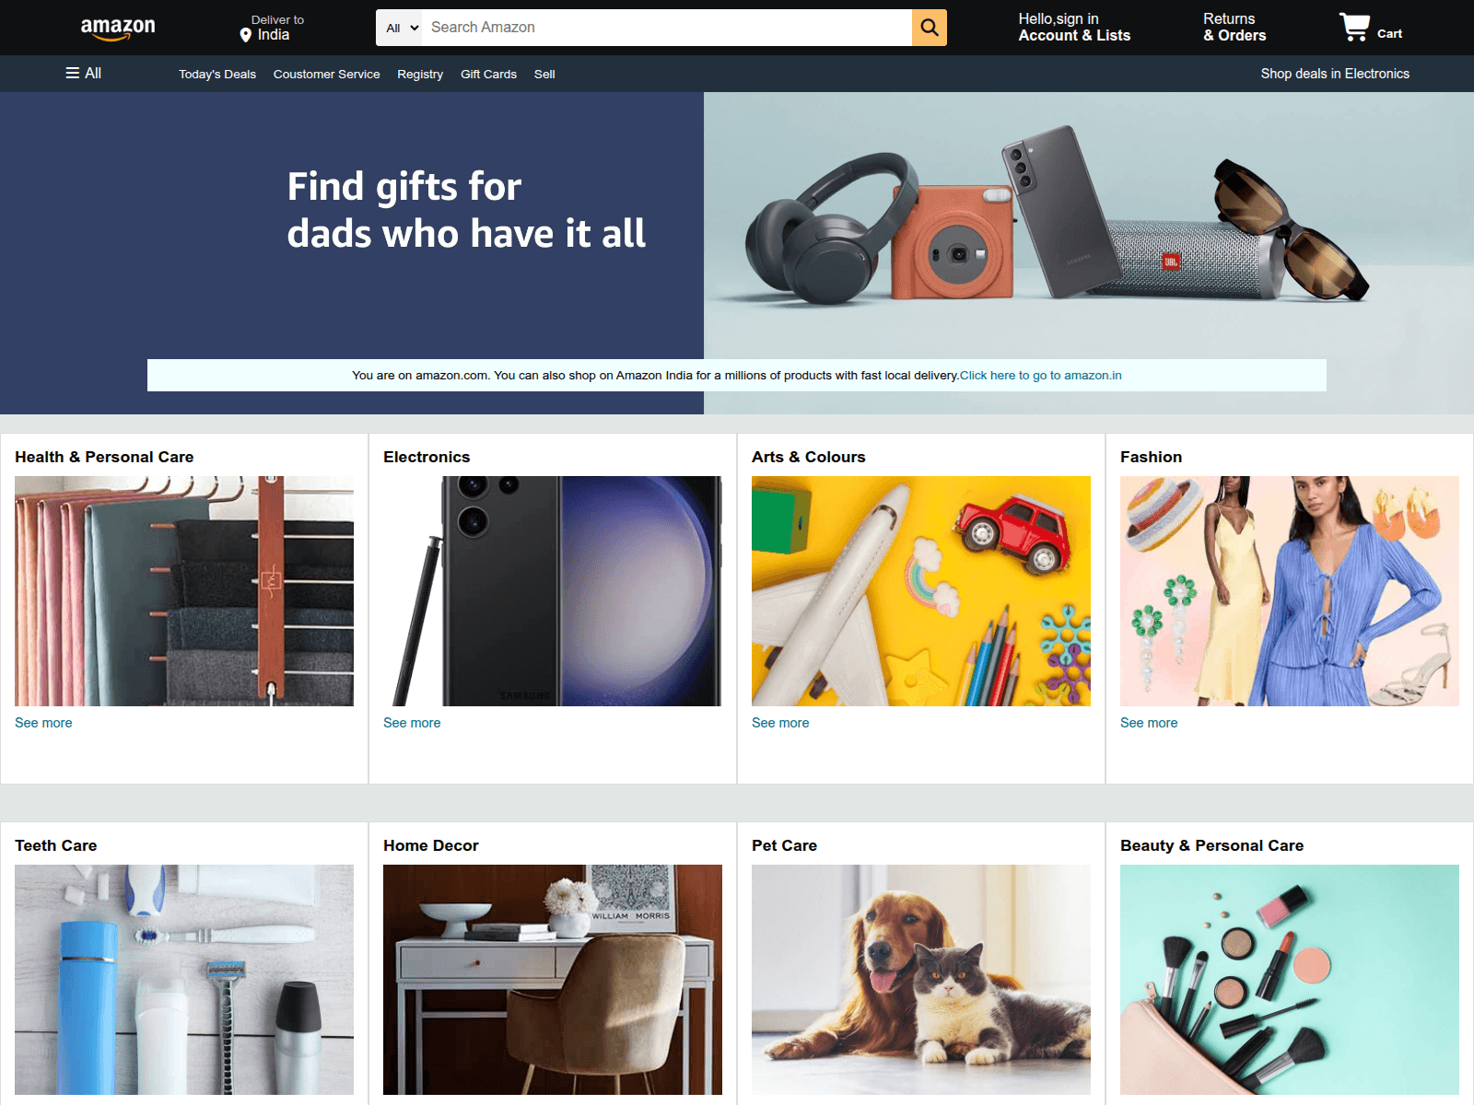Click the Search Amazon input field
The image size is (1474, 1105).
667,28
